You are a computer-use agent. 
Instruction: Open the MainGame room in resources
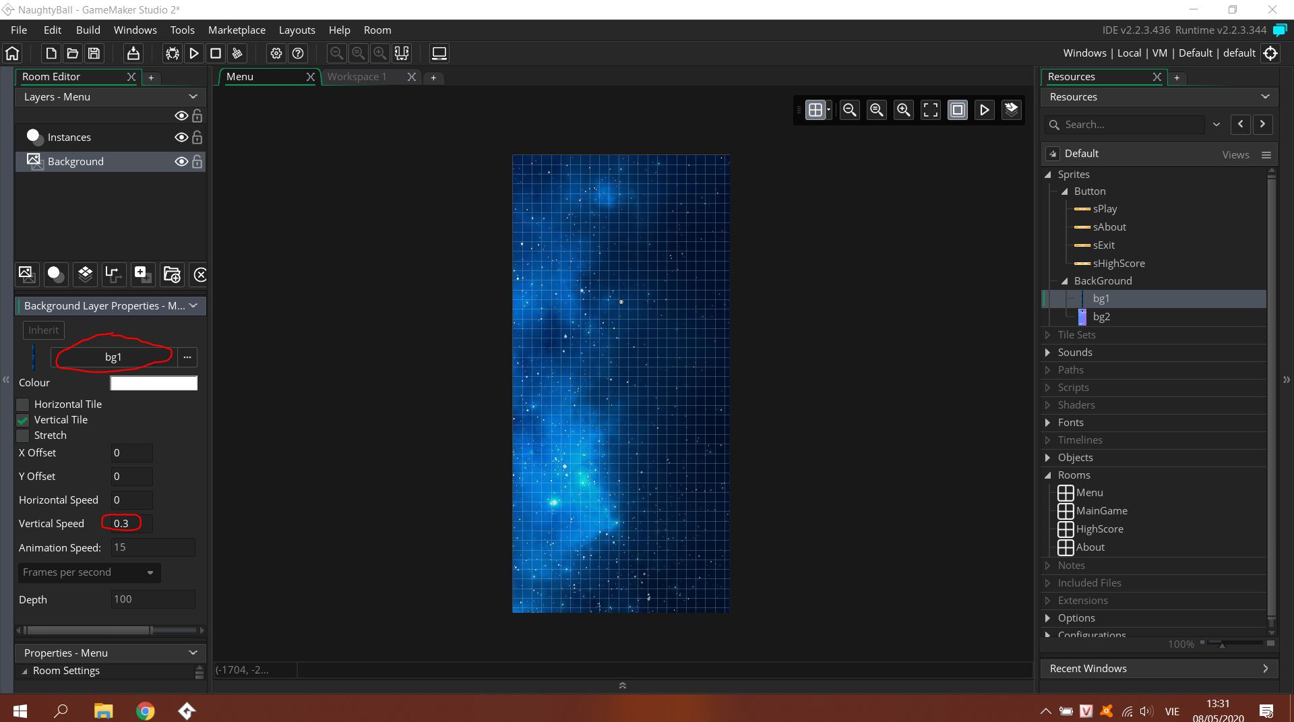click(1101, 511)
